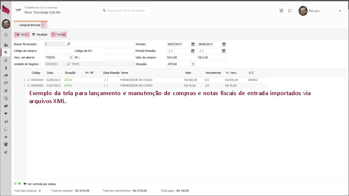Screen dimensions: 349x196
Task: Open calendar for Período start date
Action: (193, 44)
